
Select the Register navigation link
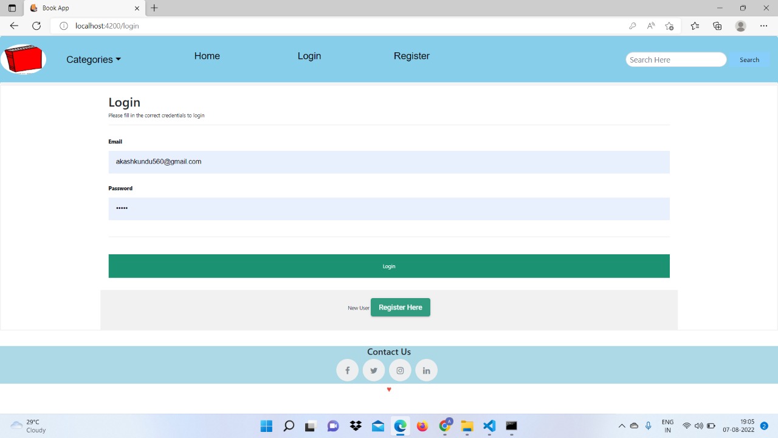[411, 55]
